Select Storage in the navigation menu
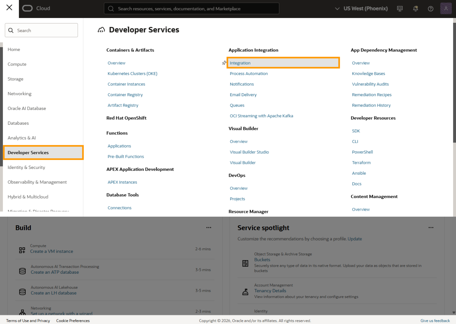 (16, 79)
